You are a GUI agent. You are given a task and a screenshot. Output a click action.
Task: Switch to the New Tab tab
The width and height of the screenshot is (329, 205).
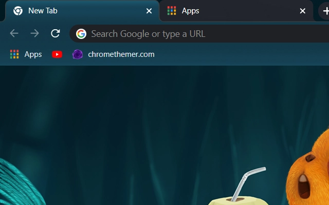pos(77,11)
